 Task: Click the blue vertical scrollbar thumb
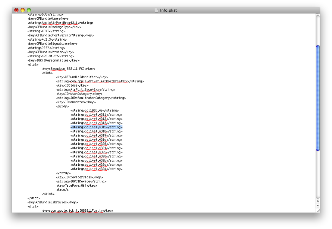pyautogui.click(x=318, y=98)
